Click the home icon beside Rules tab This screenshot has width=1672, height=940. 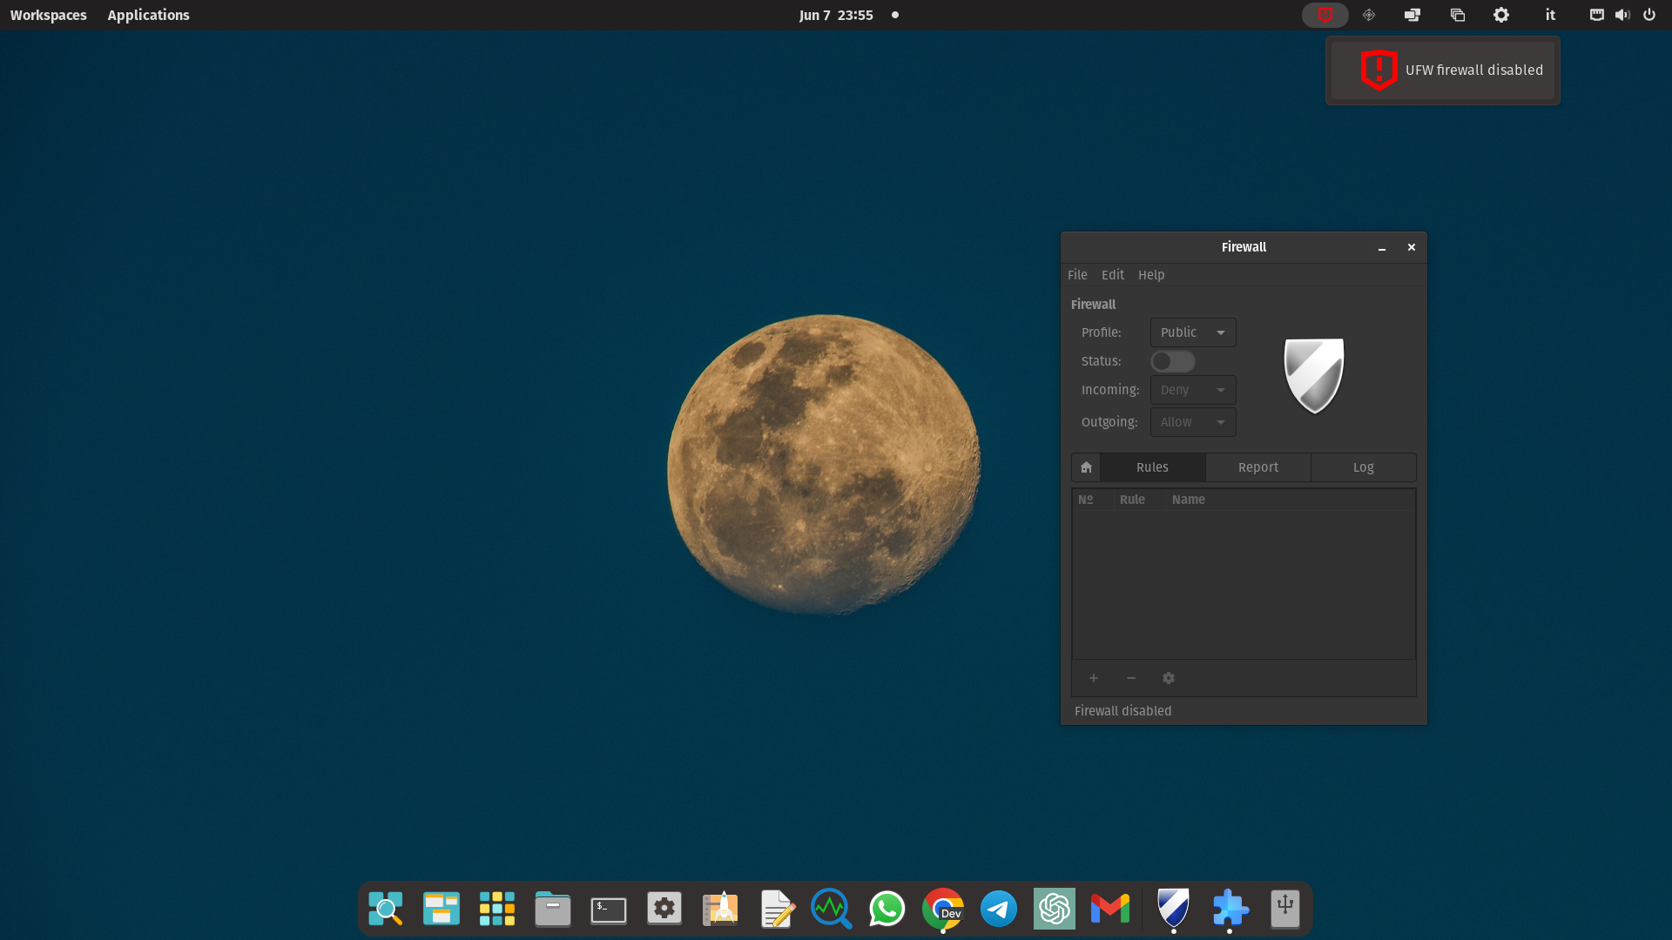pos(1086,467)
